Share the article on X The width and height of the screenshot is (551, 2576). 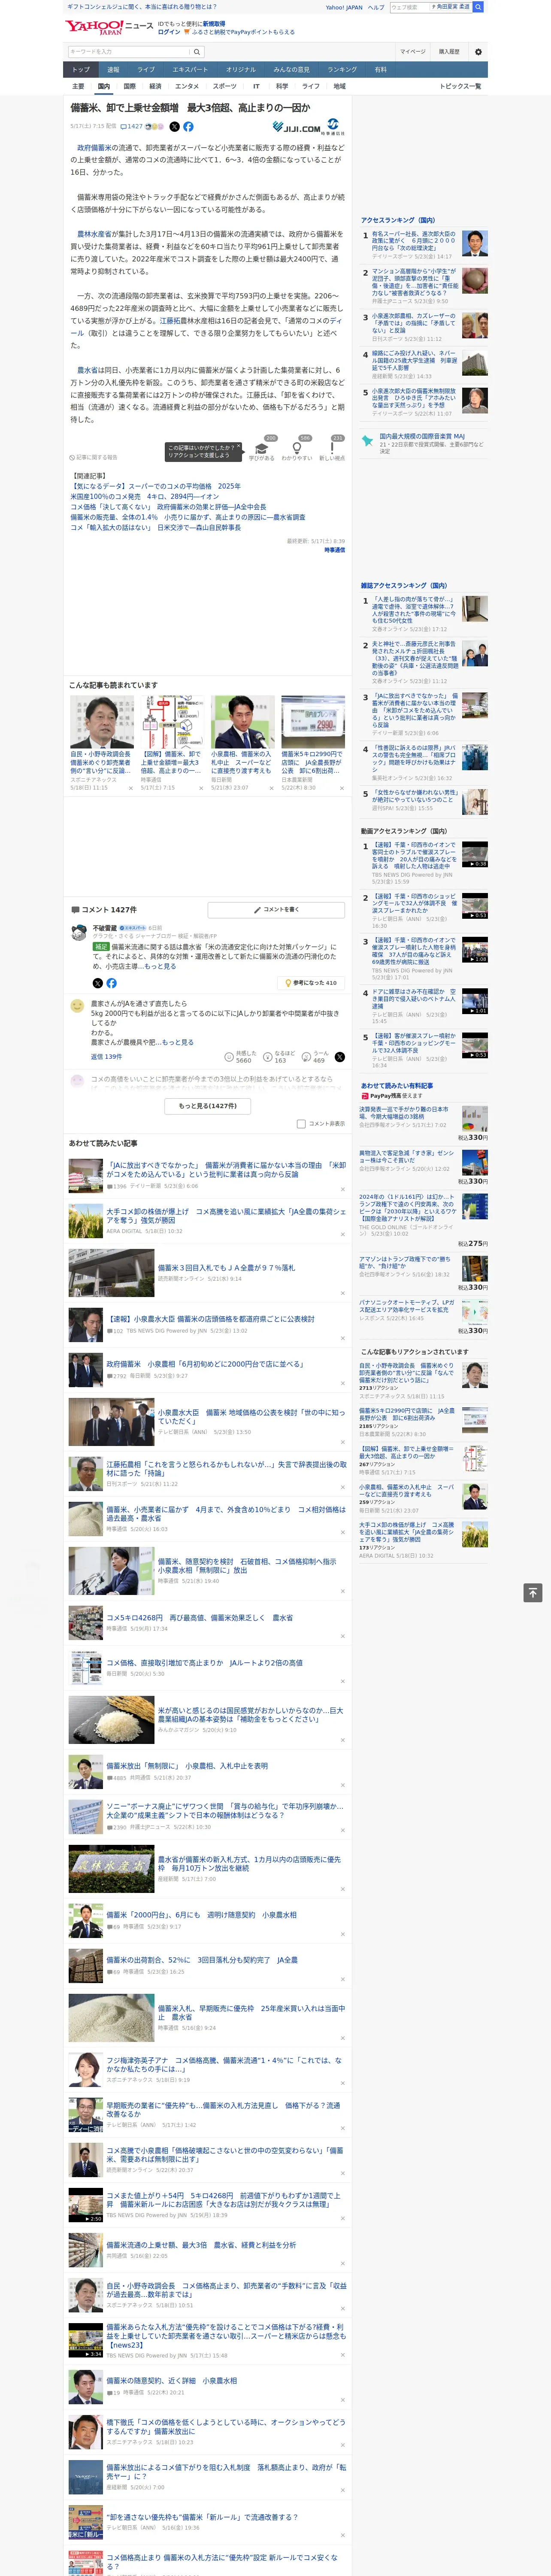pos(174,127)
